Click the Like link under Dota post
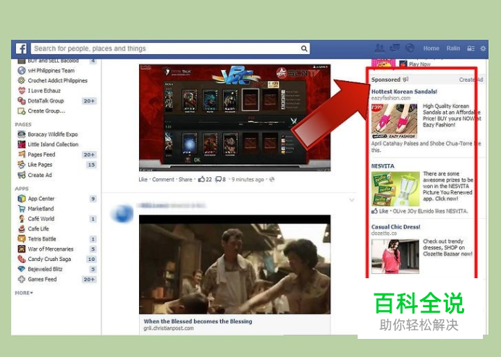 pyautogui.click(x=143, y=179)
